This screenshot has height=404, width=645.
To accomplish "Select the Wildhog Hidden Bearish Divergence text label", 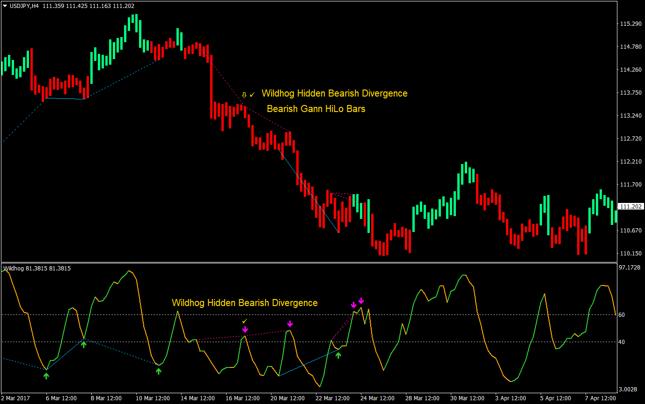I will tap(334, 93).
